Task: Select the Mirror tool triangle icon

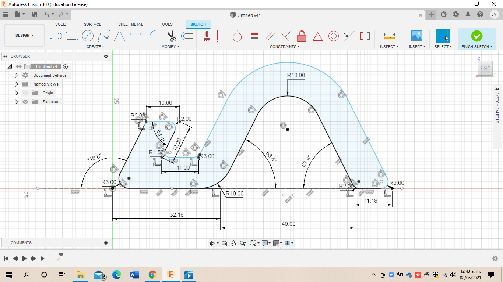Action: coord(119,36)
